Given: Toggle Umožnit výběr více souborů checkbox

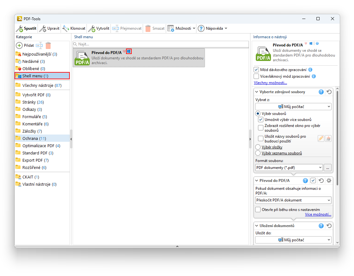Looking at the screenshot, I should click(x=261, y=120).
